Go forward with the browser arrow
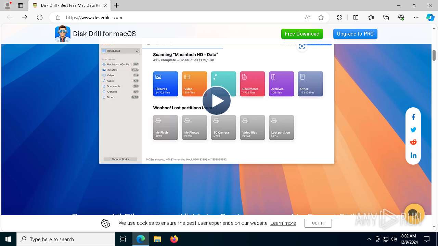The width and height of the screenshot is (438, 246). point(25,17)
